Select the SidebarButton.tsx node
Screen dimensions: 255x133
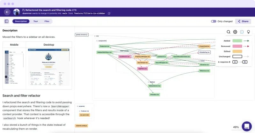pos(155,86)
